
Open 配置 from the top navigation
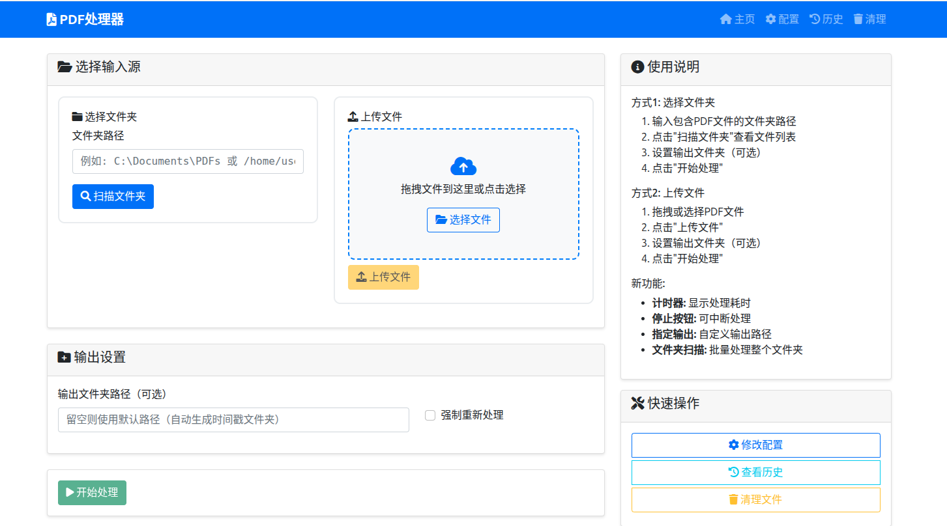[782, 20]
